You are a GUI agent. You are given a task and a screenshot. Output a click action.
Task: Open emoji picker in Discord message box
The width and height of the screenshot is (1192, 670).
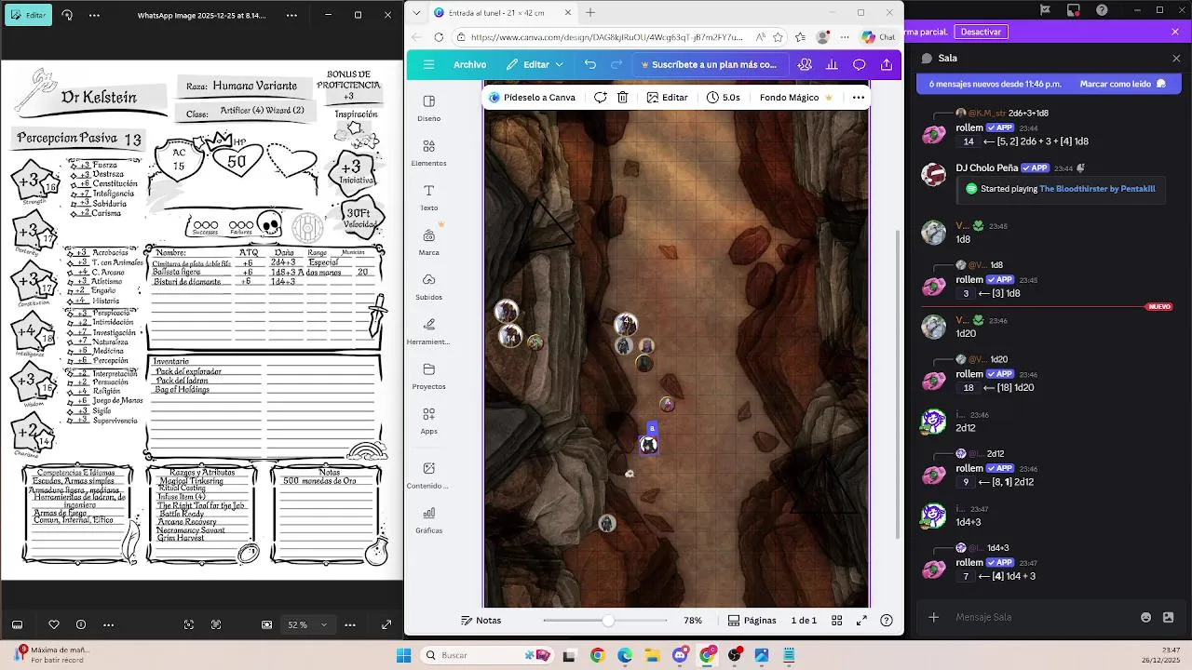click(1145, 617)
